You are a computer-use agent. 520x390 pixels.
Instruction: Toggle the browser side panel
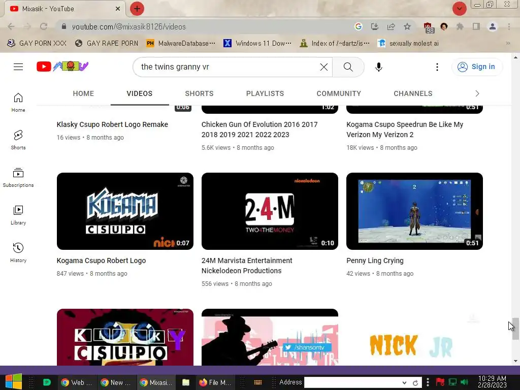point(476,26)
